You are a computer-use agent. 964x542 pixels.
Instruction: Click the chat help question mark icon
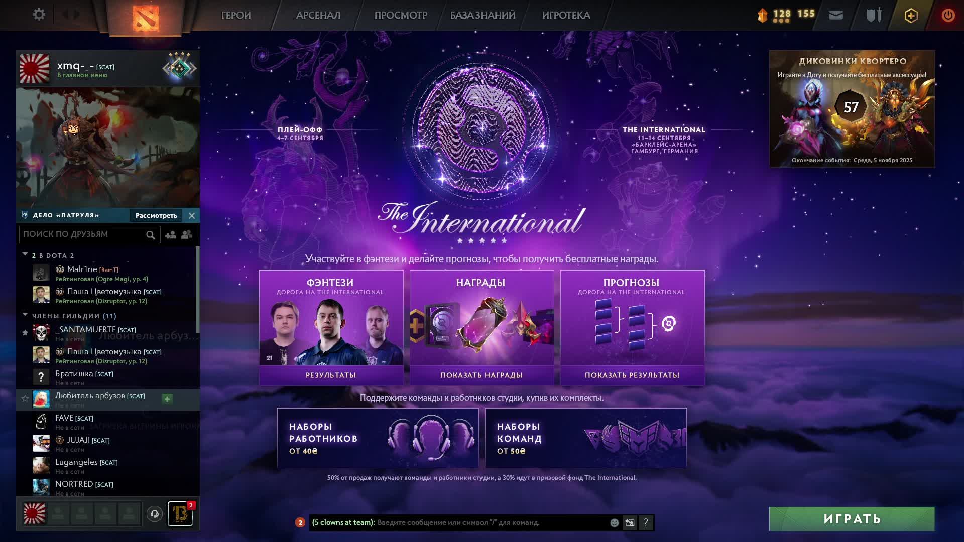tap(646, 523)
